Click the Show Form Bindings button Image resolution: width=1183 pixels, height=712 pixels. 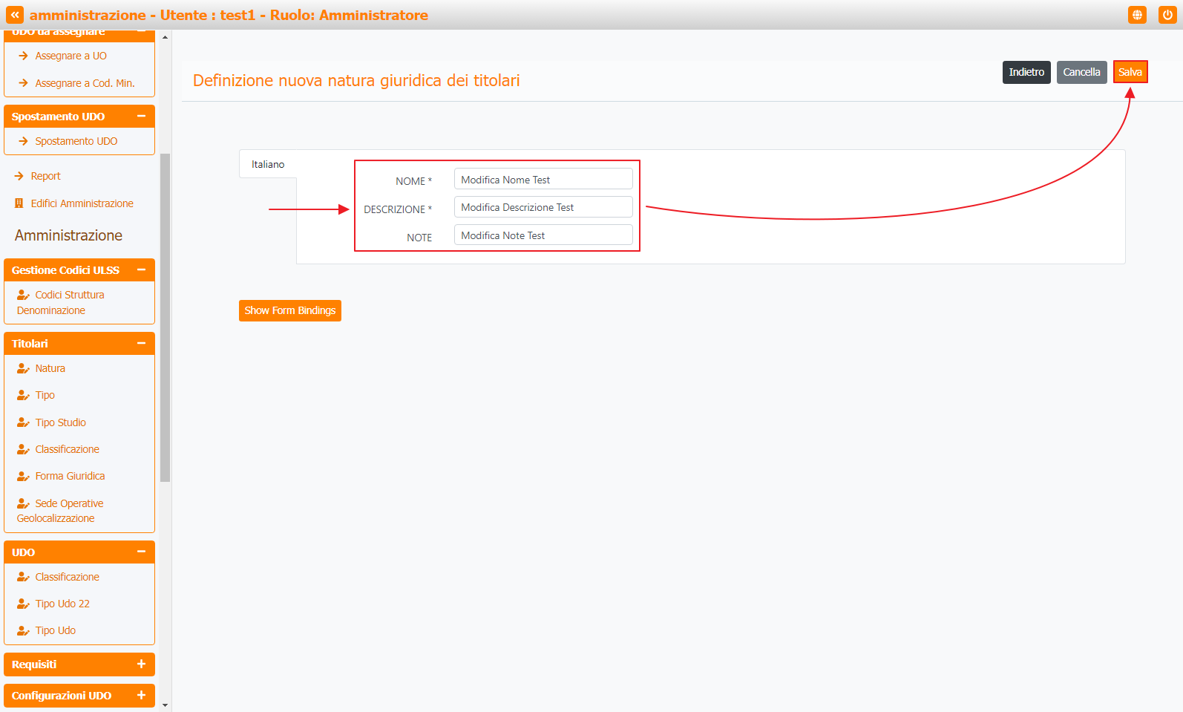pos(289,310)
